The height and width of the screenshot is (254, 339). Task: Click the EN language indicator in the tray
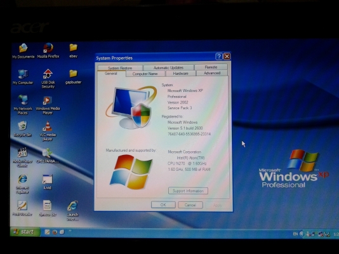coord(295,234)
